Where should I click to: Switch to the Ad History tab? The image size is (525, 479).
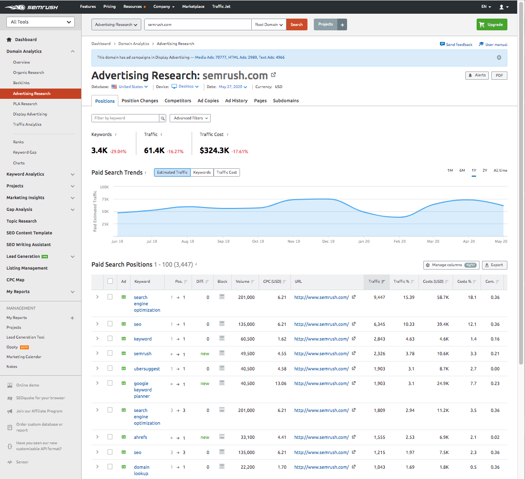coord(237,101)
